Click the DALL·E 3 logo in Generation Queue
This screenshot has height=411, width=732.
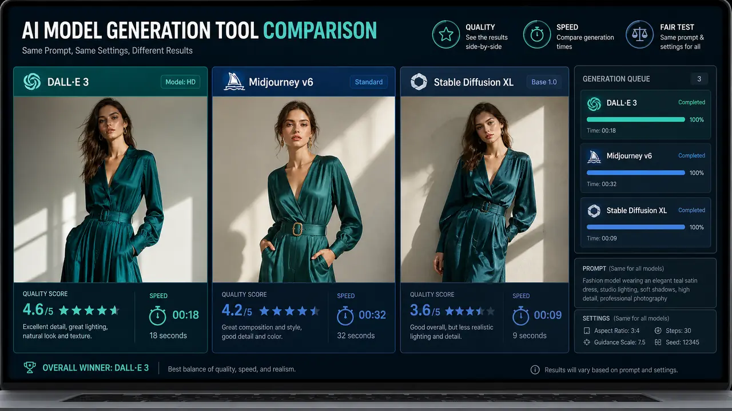(x=594, y=103)
